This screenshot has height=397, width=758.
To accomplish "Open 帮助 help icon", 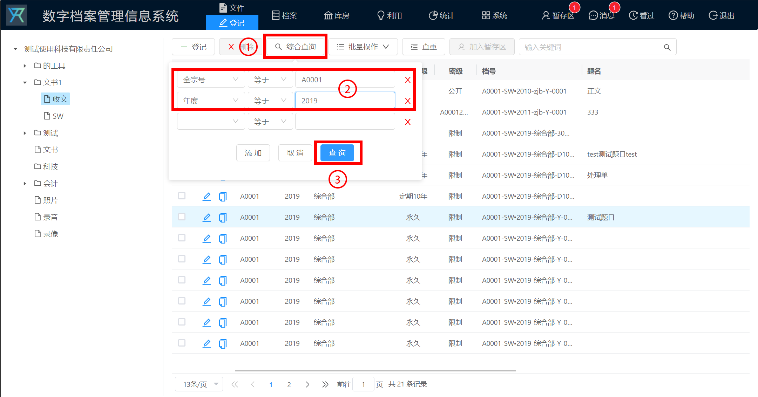I will [682, 15].
